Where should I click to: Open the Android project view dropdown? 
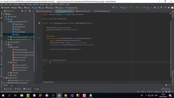click(x=9, y=11)
